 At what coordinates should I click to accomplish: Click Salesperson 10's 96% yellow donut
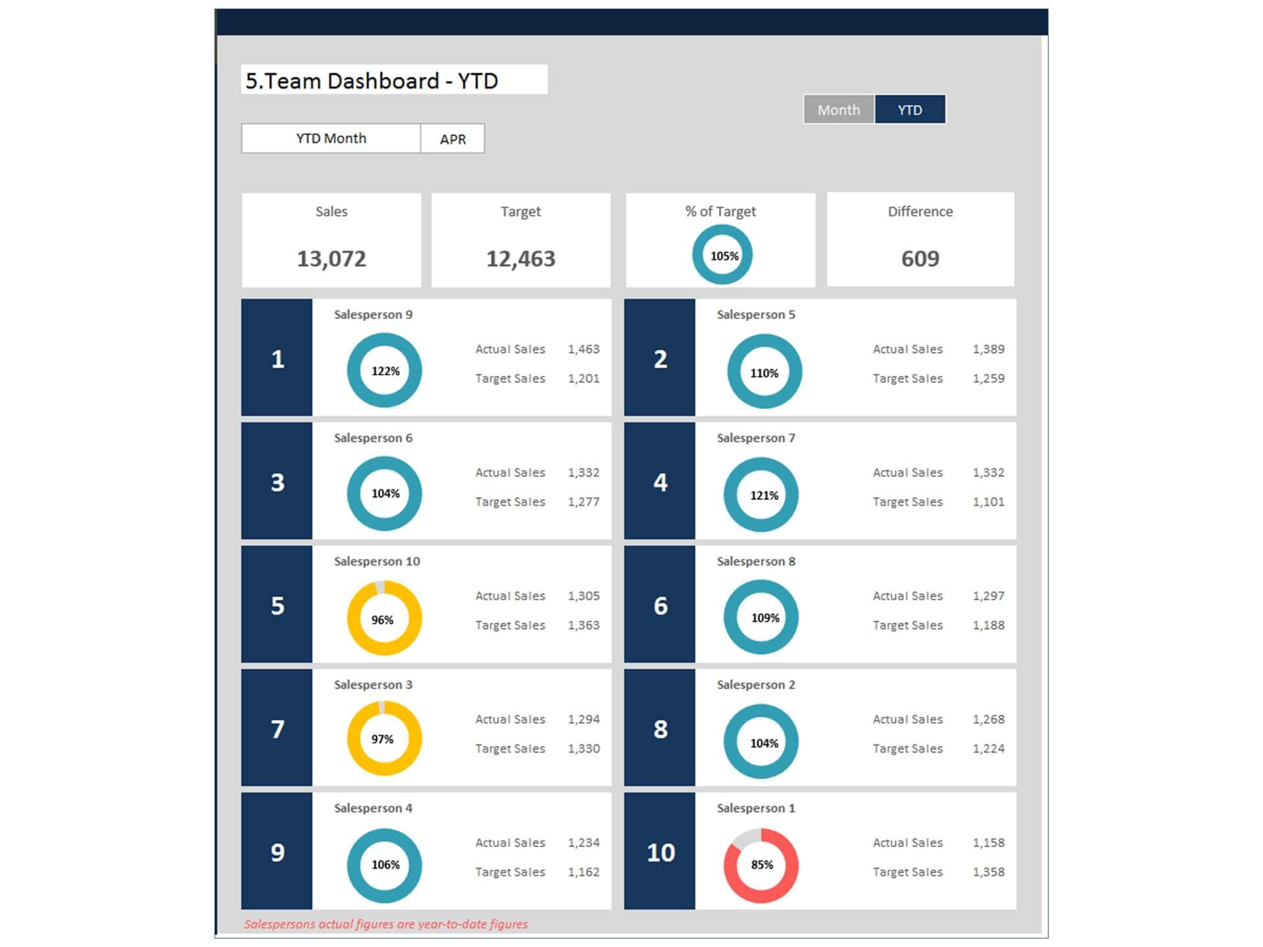pos(384,618)
